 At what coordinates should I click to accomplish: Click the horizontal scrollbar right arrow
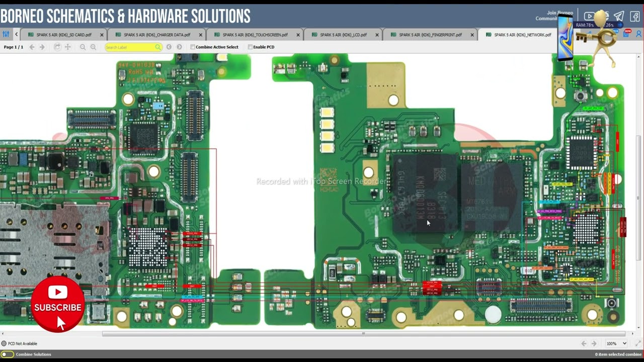tap(633, 333)
